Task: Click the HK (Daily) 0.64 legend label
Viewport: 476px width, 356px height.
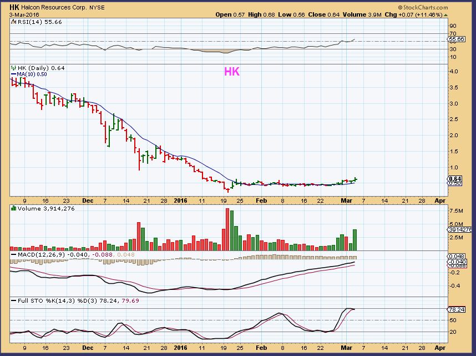Action: click(x=41, y=68)
